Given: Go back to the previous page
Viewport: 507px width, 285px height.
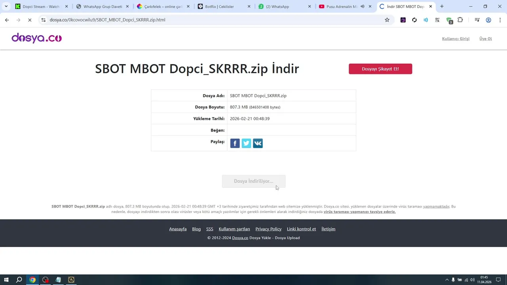Looking at the screenshot, I should point(7,20).
